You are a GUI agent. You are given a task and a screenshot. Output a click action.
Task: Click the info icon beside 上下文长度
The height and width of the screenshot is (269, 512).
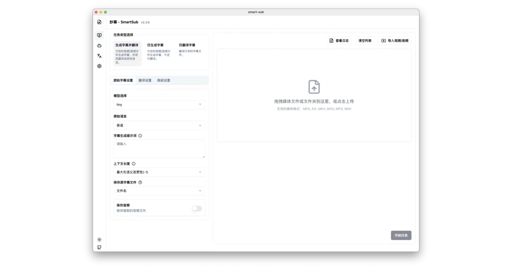[134, 164]
